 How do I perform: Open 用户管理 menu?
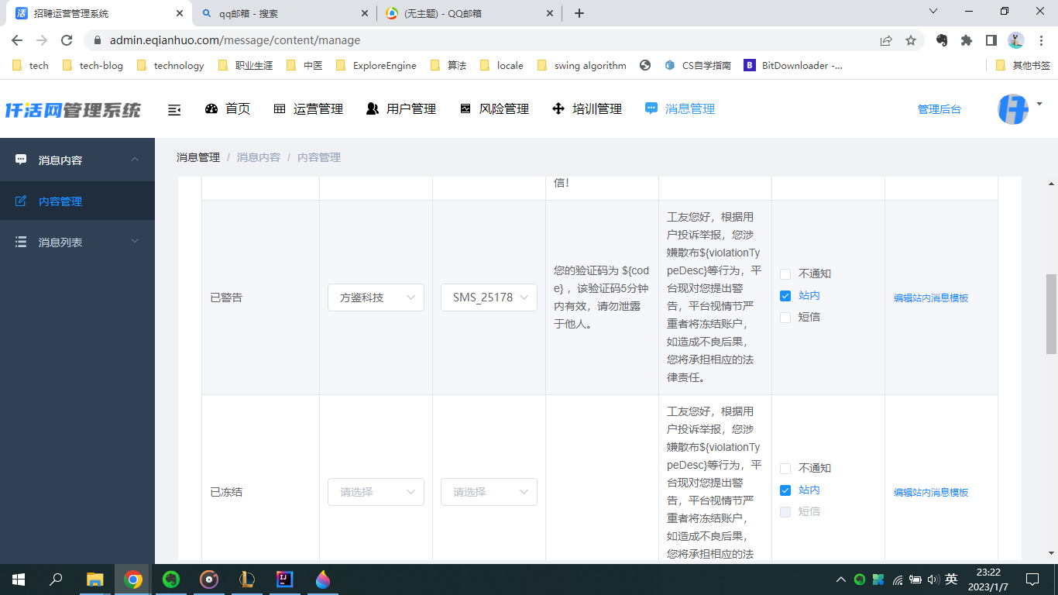(x=401, y=109)
